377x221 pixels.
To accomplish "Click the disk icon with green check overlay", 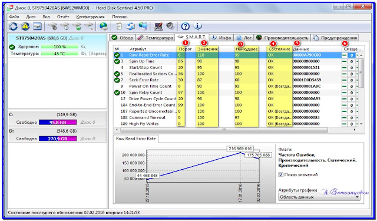I will pyautogui.click(x=77, y=26).
